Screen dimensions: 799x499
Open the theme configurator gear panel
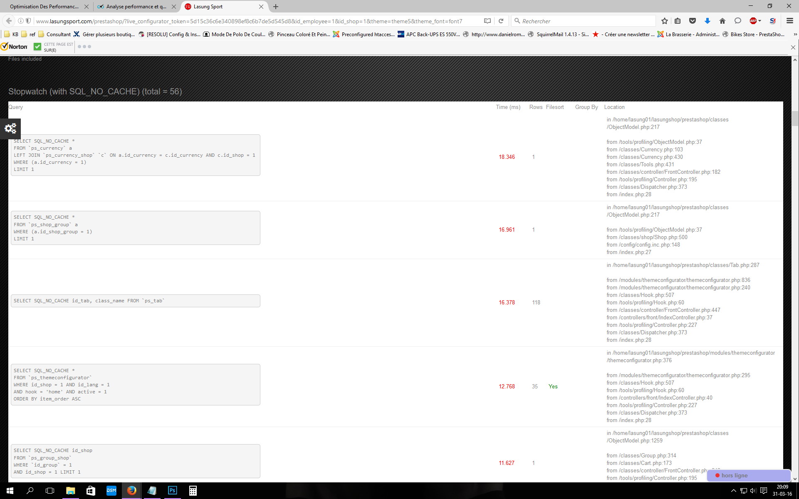point(10,128)
